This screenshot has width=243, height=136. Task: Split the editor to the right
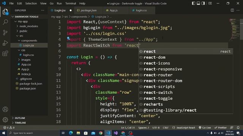click(x=232, y=10)
